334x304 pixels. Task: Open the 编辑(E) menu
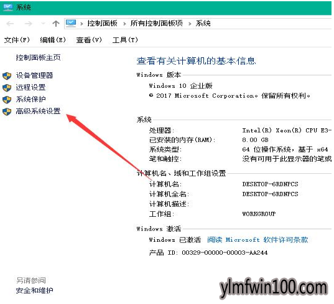pos(53,40)
